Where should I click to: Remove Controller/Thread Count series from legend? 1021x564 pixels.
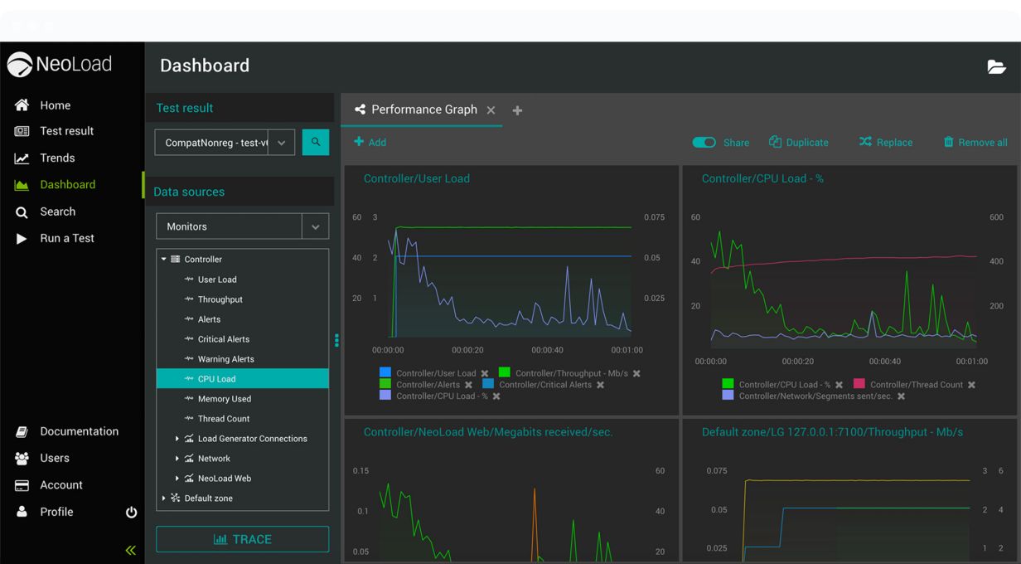[x=971, y=385]
